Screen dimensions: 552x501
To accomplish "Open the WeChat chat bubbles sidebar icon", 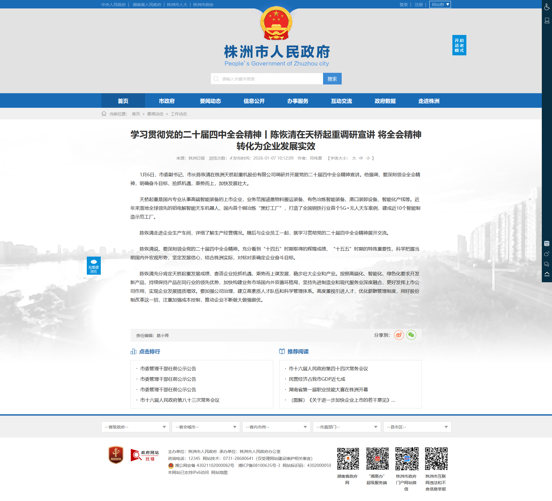I will click(x=547, y=264).
